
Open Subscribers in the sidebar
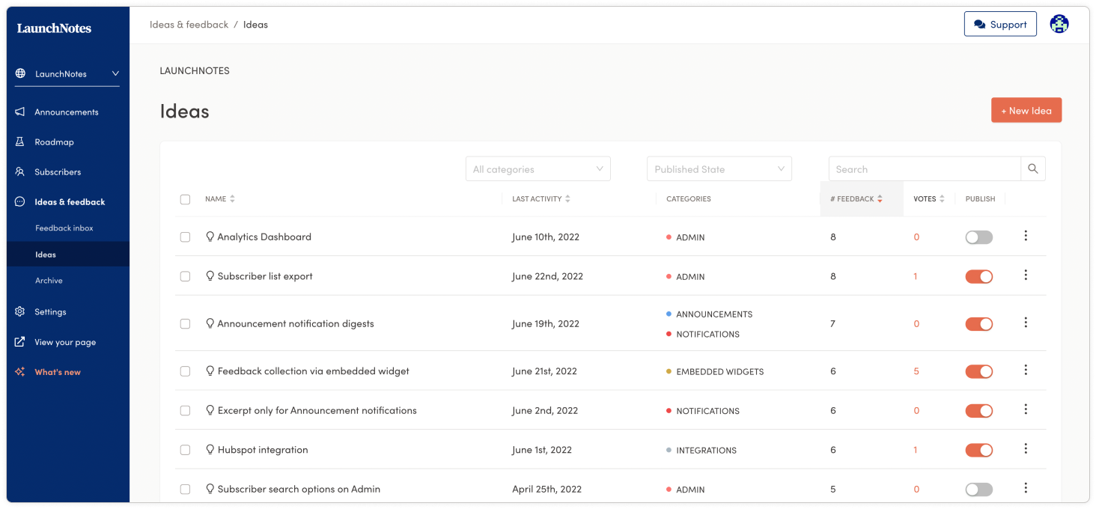[x=58, y=171]
